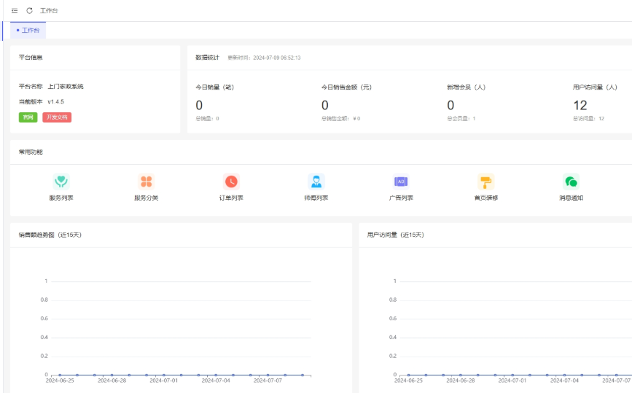Image resolution: width=632 pixels, height=393 pixels.
Task: Click the 今日销量 value in data statistics
Action: point(199,106)
